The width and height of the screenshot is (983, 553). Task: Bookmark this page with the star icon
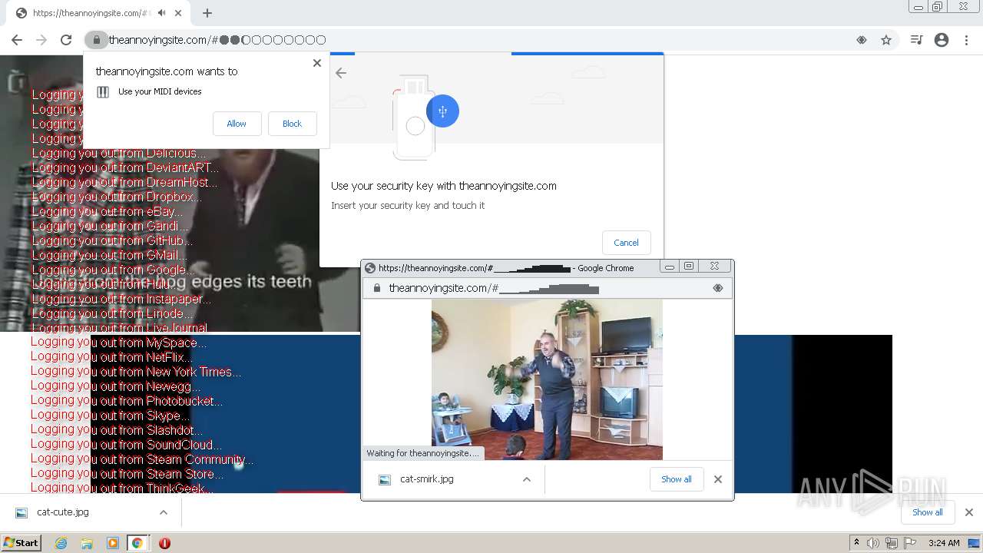pyautogui.click(x=886, y=40)
